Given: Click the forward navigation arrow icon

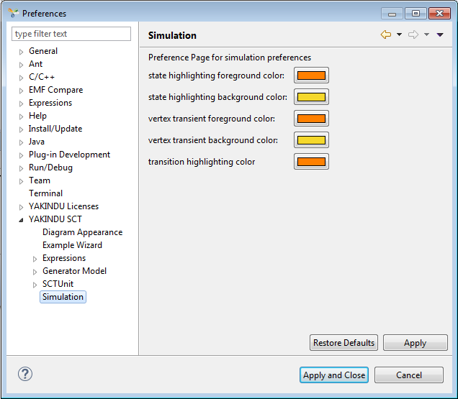Looking at the screenshot, I should 413,35.
